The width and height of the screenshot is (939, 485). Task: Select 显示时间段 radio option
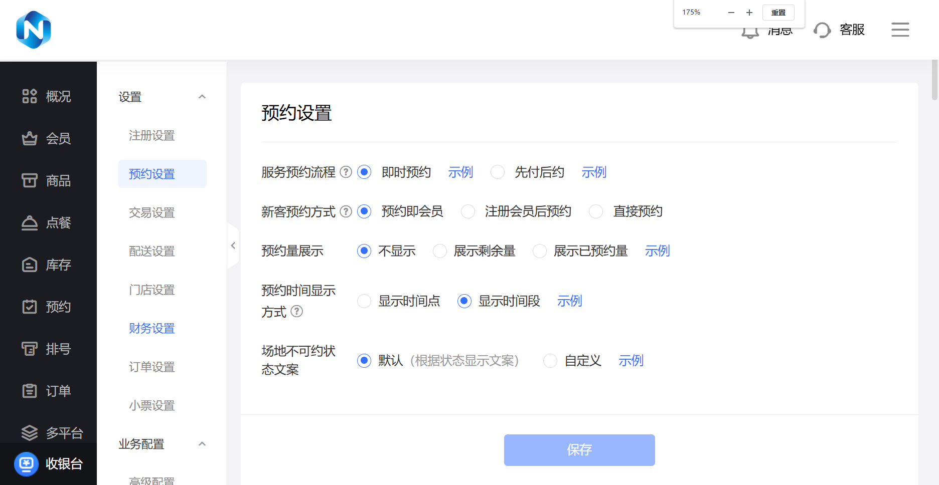[464, 301]
